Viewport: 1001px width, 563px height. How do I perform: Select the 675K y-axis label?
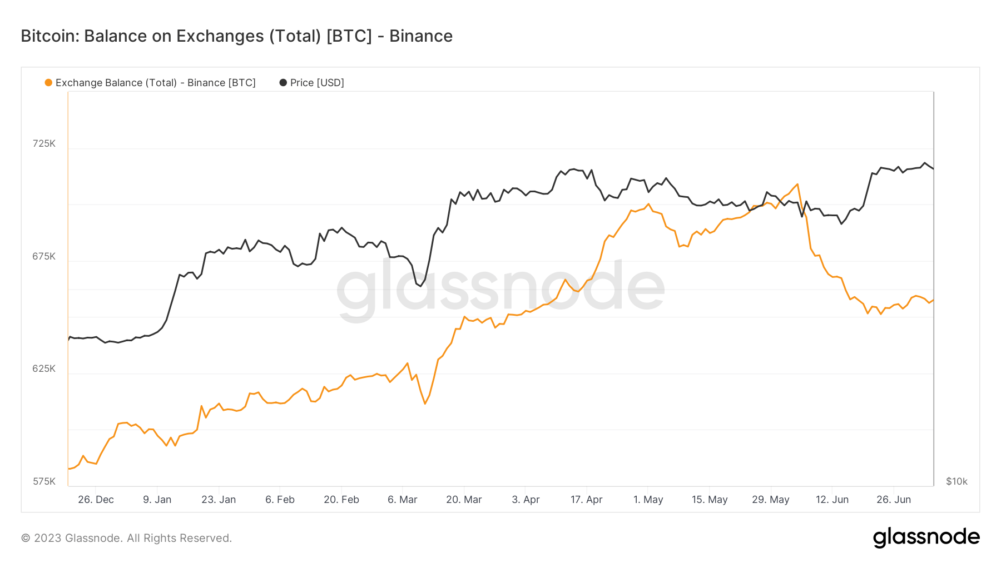point(44,256)
